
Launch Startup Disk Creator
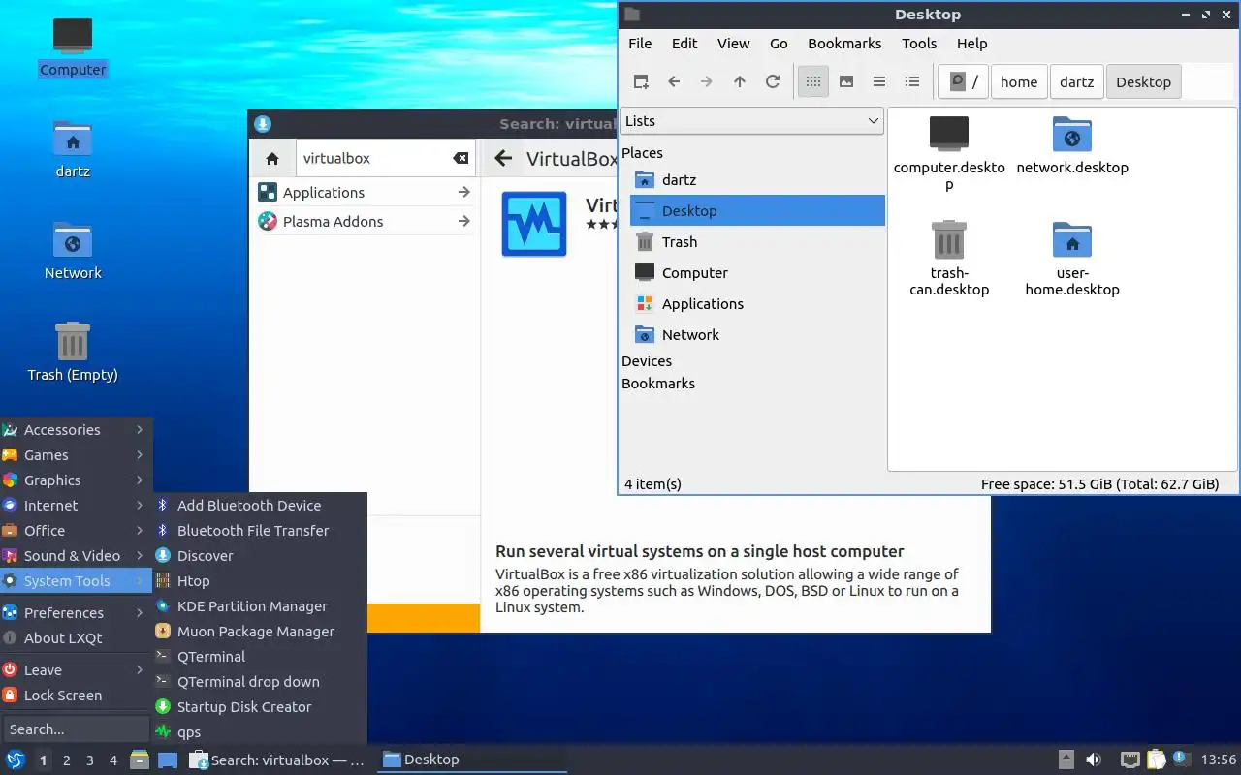pyautogui.click(x=260, y=707)
